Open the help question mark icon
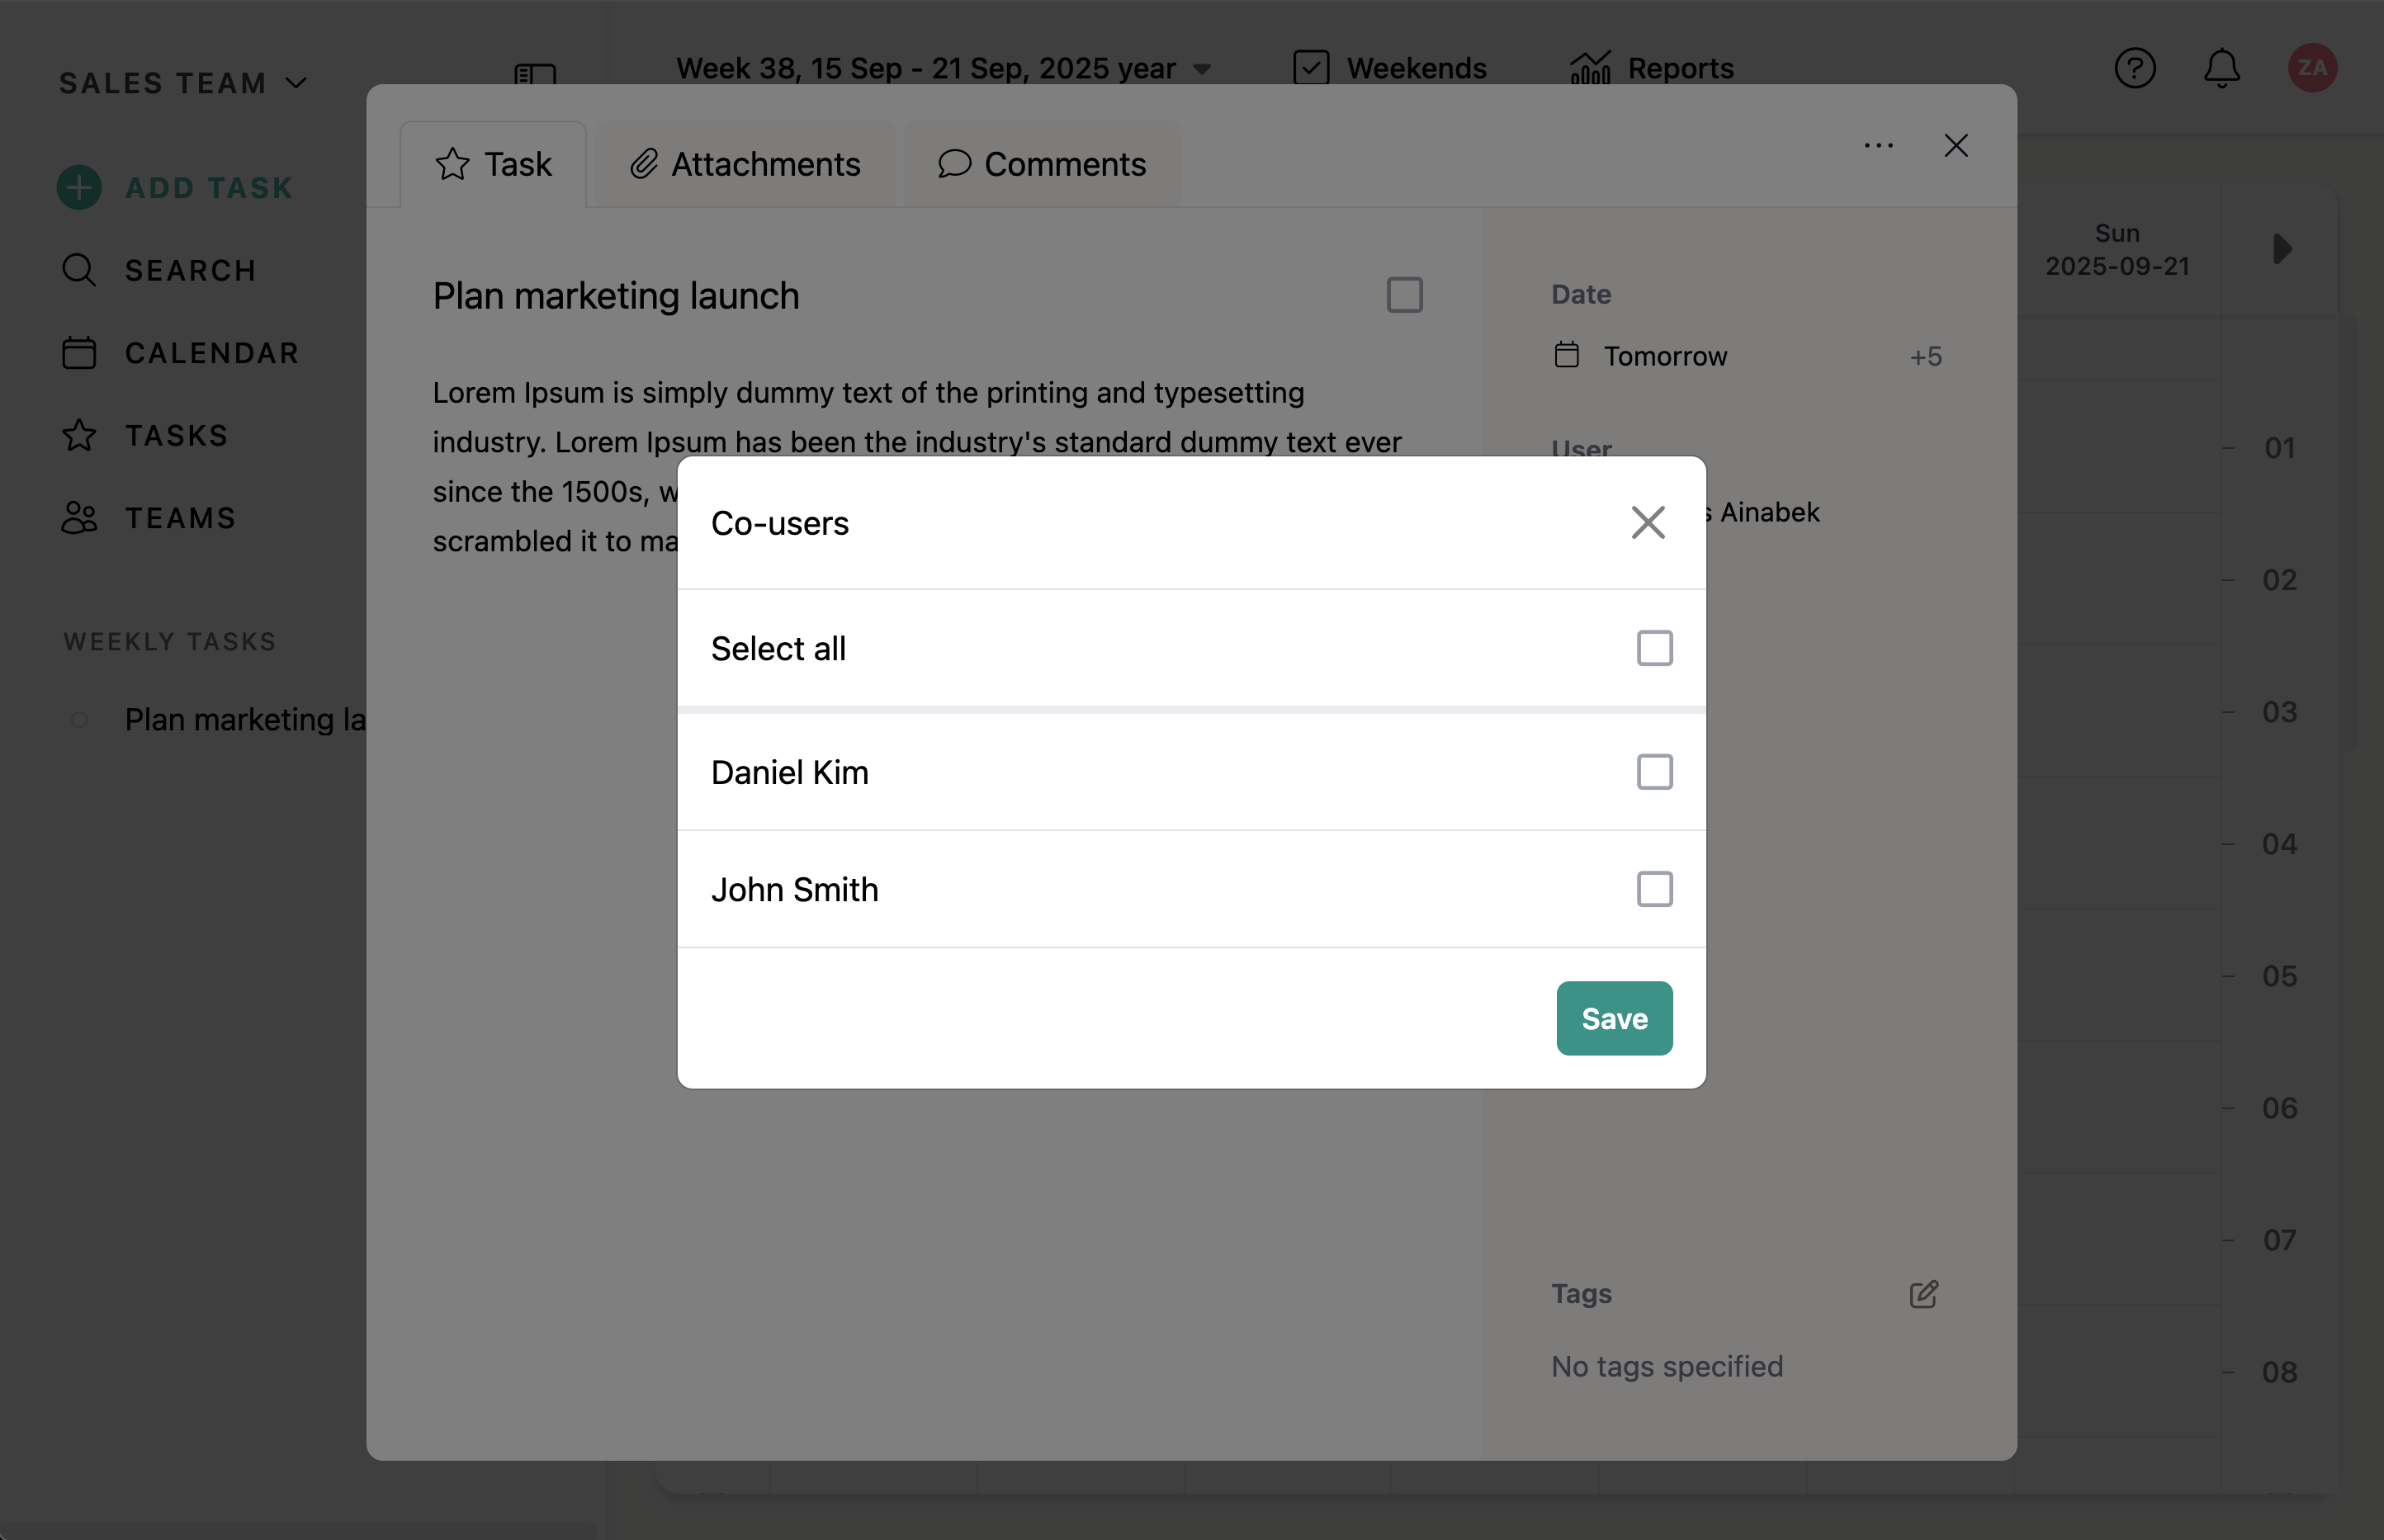This screenshot has height=1540, width=2384. coord(2134,68)
